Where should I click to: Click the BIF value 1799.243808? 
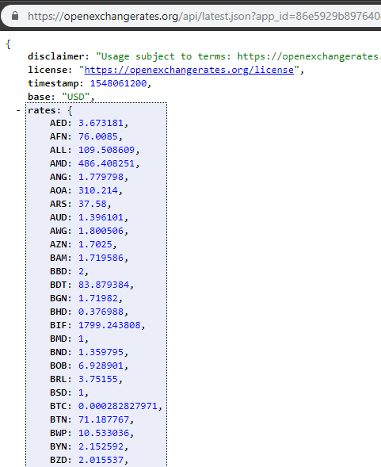[109, 325]
